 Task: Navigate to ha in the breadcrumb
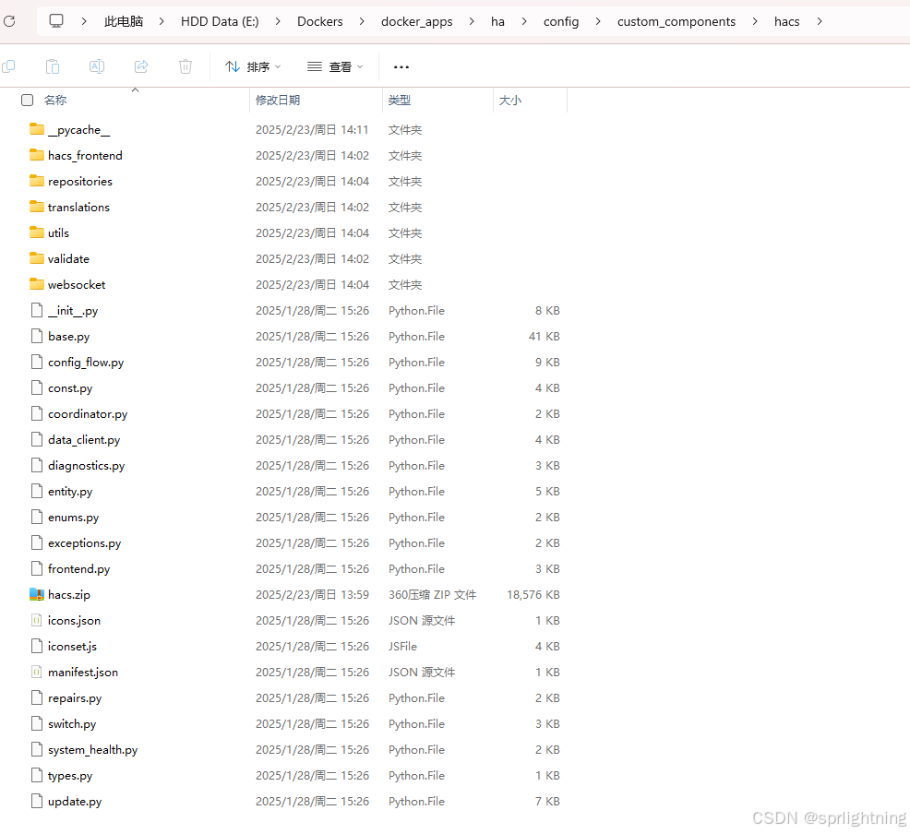[x=497, y=21]
